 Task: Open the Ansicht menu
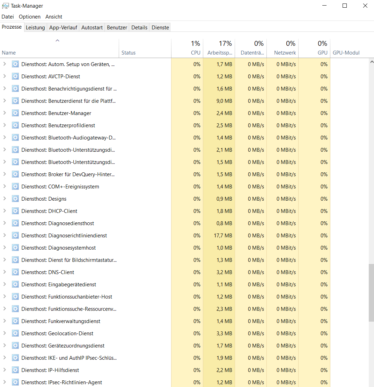point(54,16)
